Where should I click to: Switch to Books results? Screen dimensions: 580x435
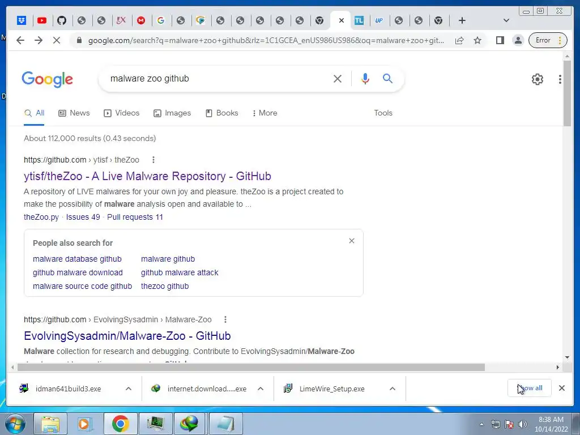pos(221,113)
